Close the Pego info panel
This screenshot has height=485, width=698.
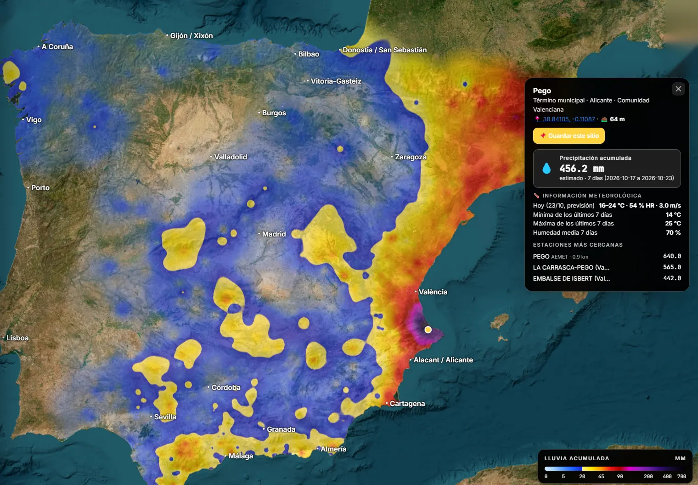[678, 89]
